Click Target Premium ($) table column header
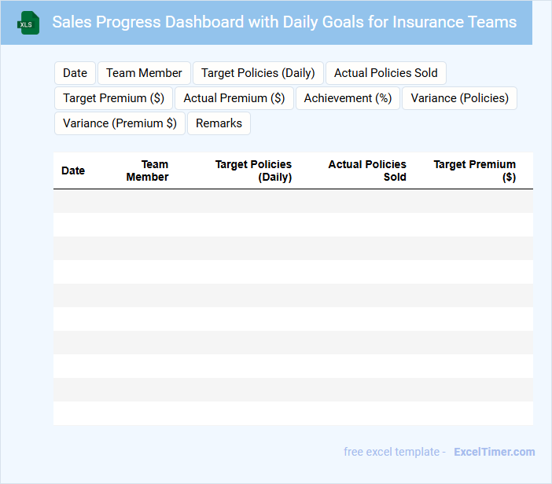 pyautogui.click(x=474, y=170)
